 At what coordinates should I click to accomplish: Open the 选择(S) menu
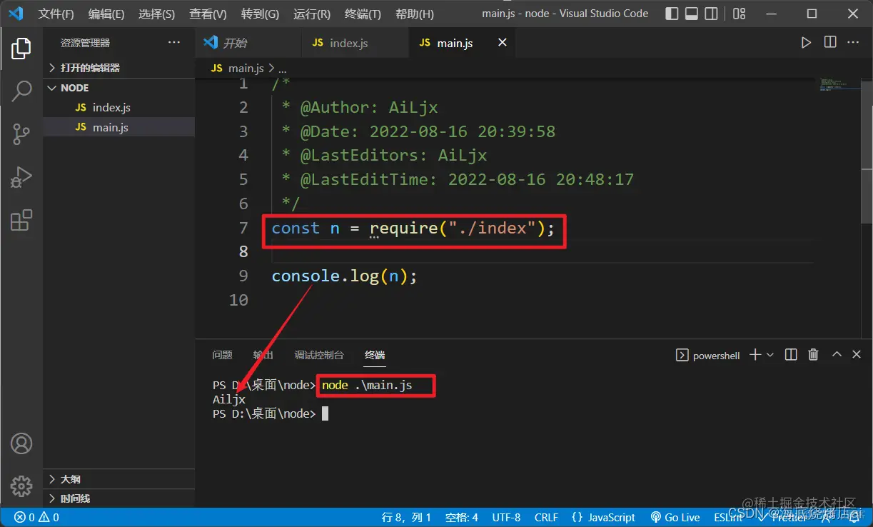pos(156,14)
